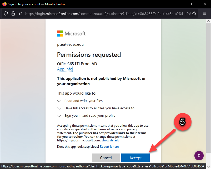This screenshot has width=211, height=169.
Task: Expand the "Have full access to all files" permission
Action: pos(59,108)
